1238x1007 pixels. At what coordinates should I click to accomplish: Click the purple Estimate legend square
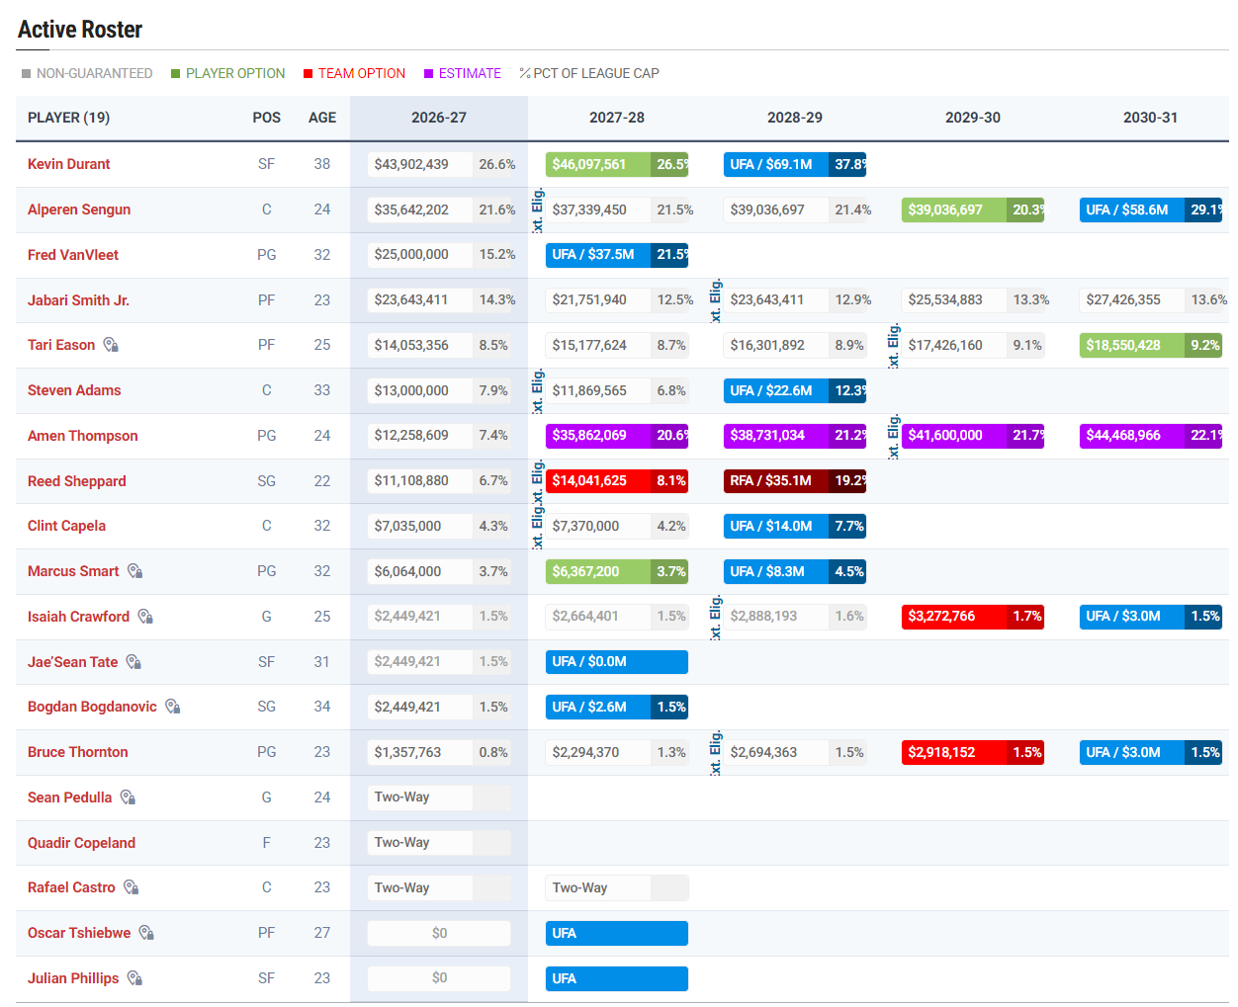pos(429,74)
